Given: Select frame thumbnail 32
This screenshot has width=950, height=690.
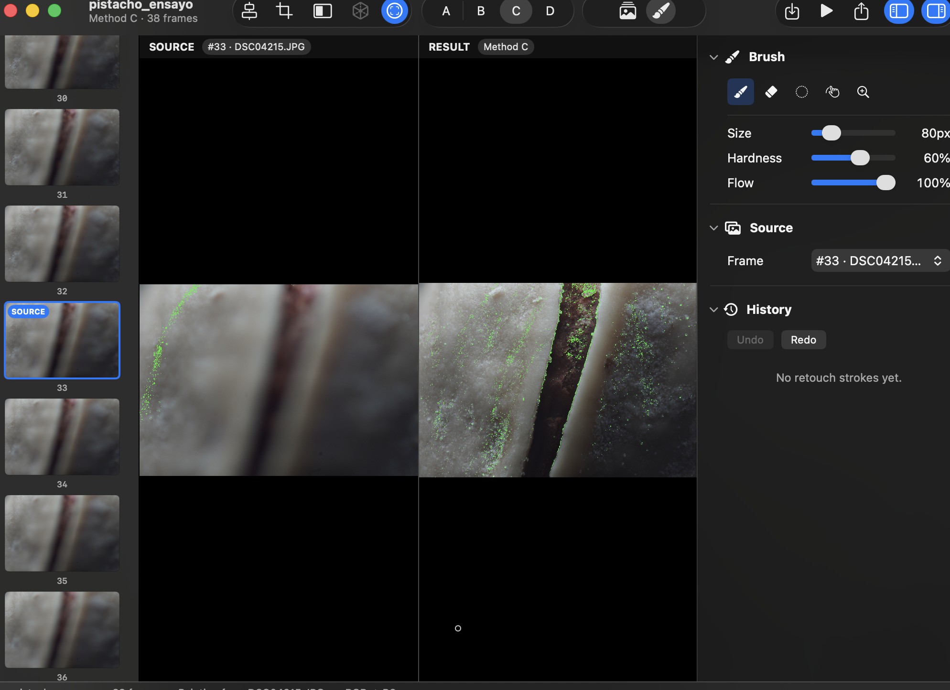Looking at the screenshot, I should click(62, 244).
